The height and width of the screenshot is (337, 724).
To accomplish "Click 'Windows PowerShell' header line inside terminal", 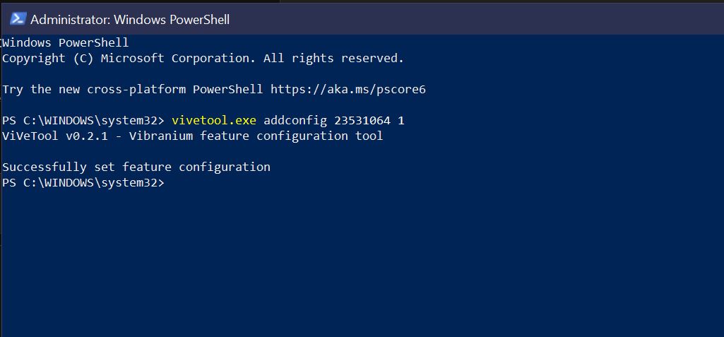I will [66, 43].
